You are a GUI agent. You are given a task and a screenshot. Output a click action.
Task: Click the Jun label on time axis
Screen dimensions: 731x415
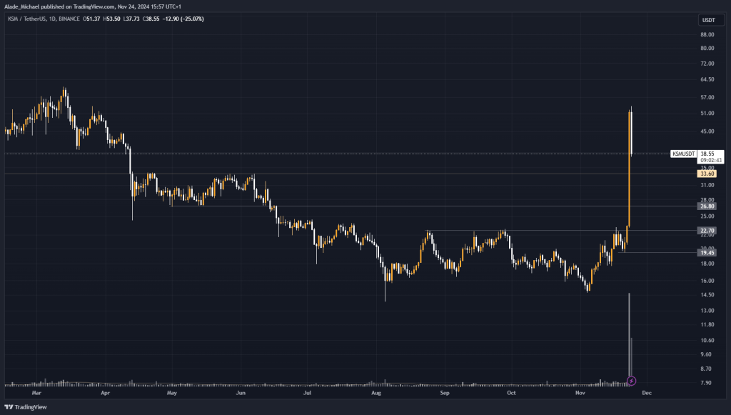click(x=241, y=393)
